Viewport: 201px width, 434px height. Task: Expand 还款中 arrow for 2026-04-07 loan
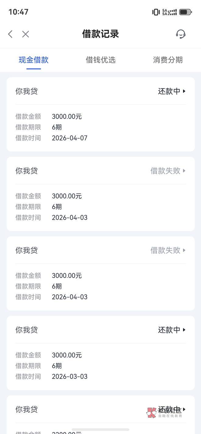tap(184, 91)
